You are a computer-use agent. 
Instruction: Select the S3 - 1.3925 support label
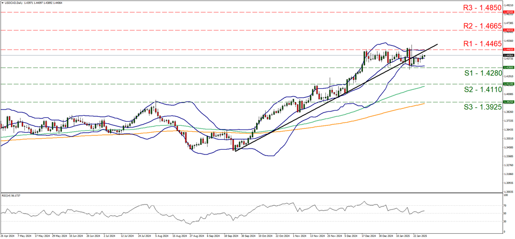tap(467, 107)
